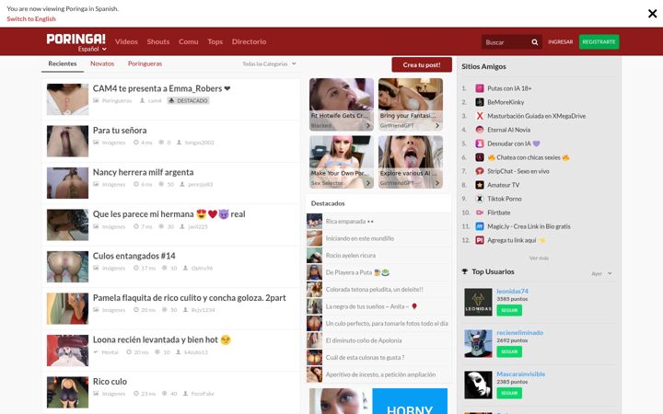Click SEGUIR under recieneliminado
663x414 pixels.
click(x=509, y=351)
